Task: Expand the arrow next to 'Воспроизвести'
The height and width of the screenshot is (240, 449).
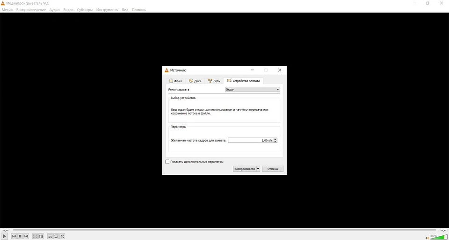Action: (258, 169)
